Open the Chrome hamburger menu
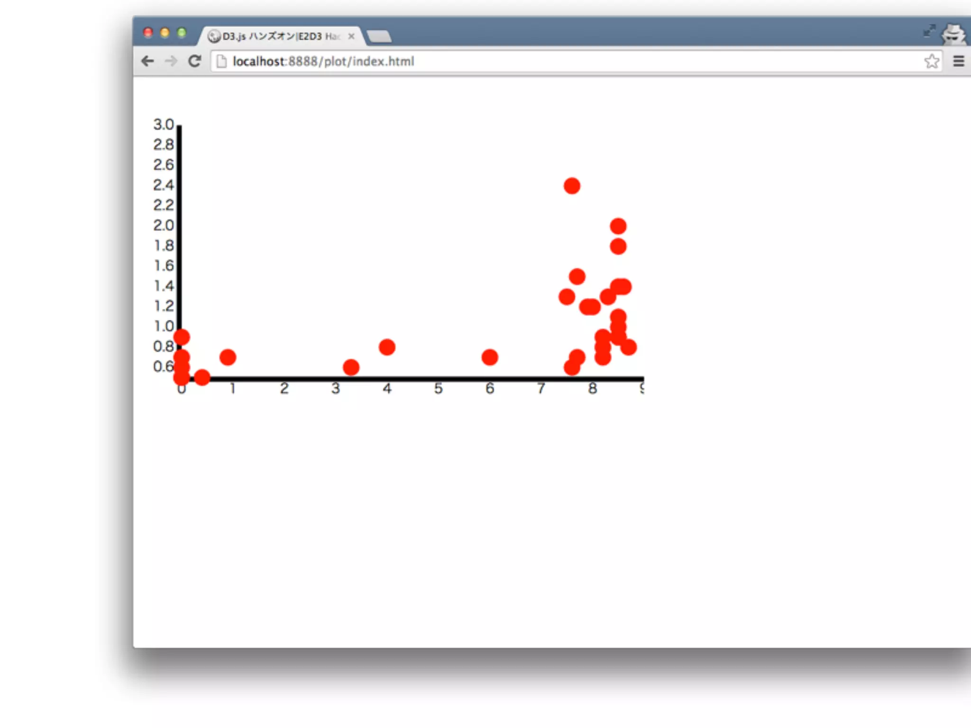971x728 pixels. click(x=958, y=61)
